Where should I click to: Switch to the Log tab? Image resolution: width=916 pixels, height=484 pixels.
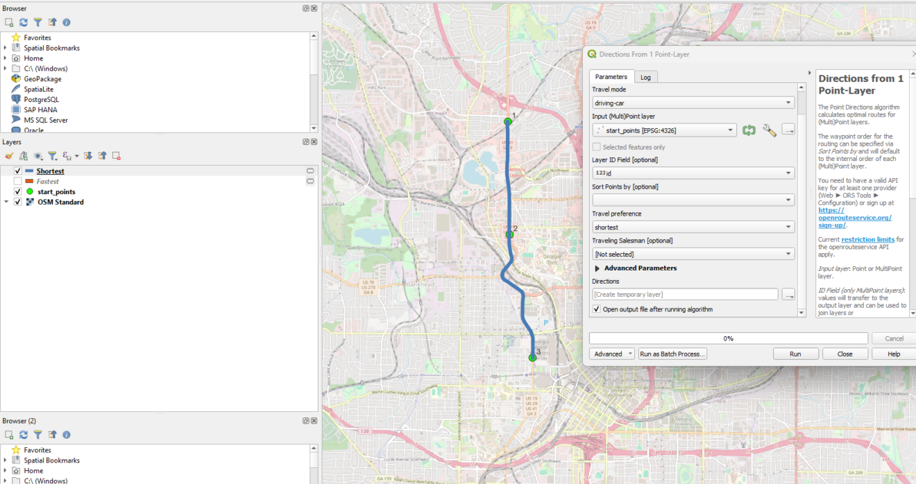645,77
